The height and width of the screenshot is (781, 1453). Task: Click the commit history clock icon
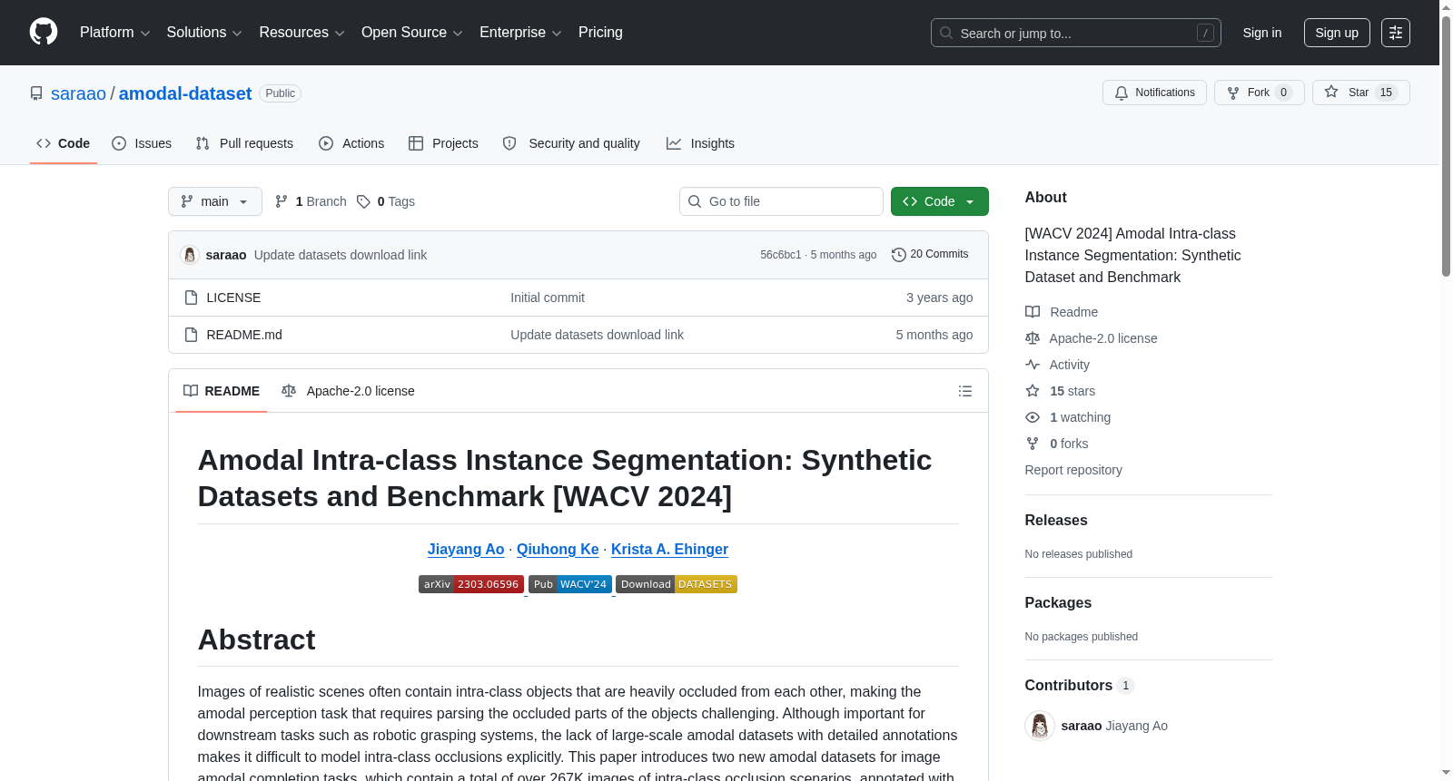(899, 255)
